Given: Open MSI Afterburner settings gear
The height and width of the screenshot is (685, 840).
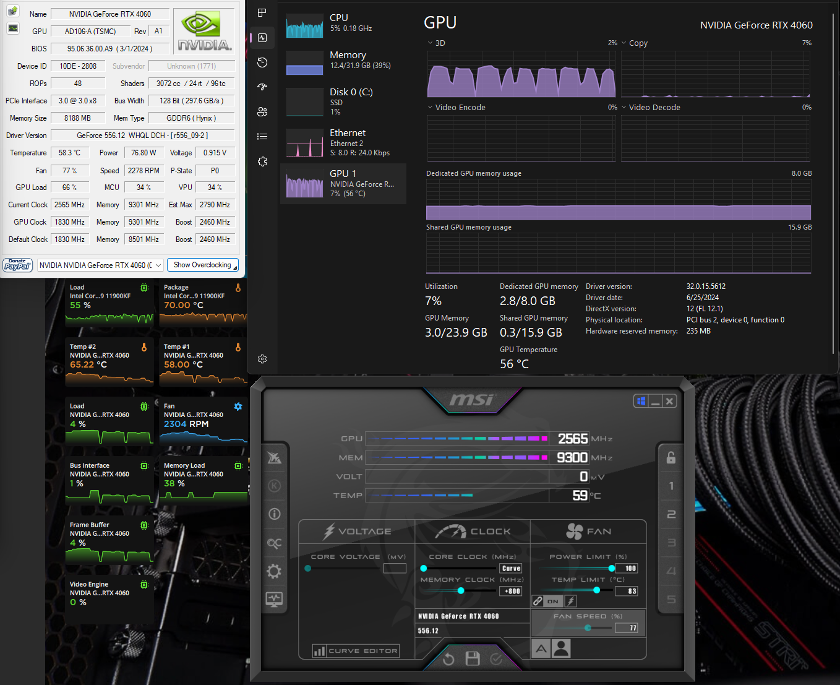Looking at the screenshot, I should click(x=274, y=571).
